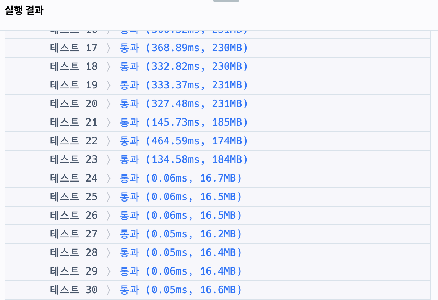438x300 pixels.
Task: Click test 22 result 464.59ms, 174MB
Action: [x=184, y=141]
